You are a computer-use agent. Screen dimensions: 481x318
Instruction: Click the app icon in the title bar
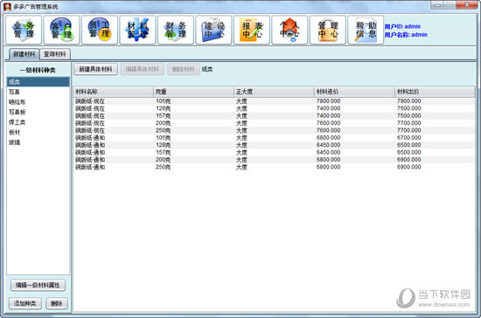[x=7, y=6]
